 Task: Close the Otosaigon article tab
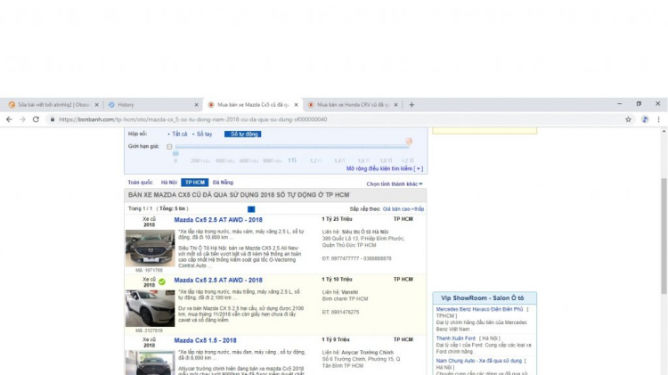97,105
